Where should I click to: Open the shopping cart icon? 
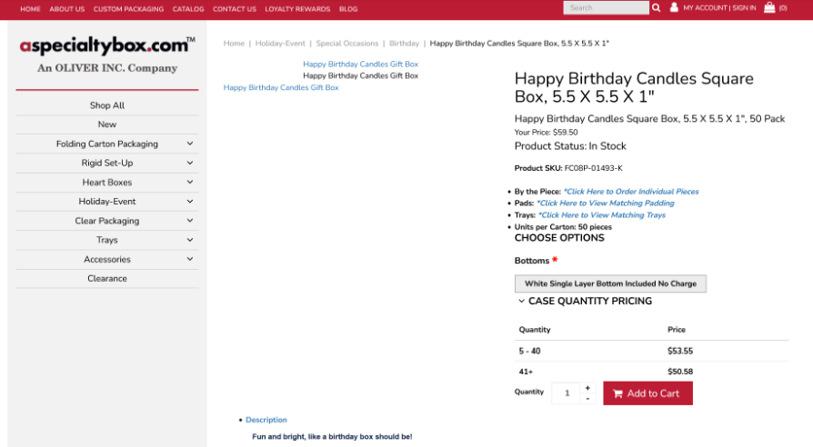coord(769,8)
